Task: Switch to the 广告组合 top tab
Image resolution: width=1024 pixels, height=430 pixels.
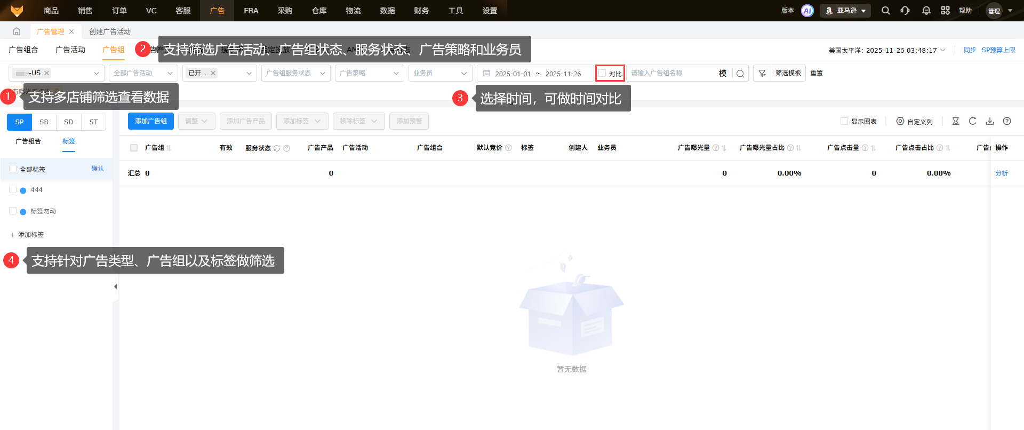Action: pos(23,50)
